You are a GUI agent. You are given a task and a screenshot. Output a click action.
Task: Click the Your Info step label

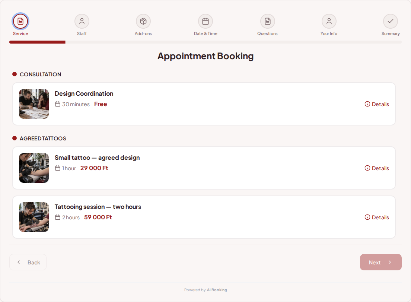(329, 34)
